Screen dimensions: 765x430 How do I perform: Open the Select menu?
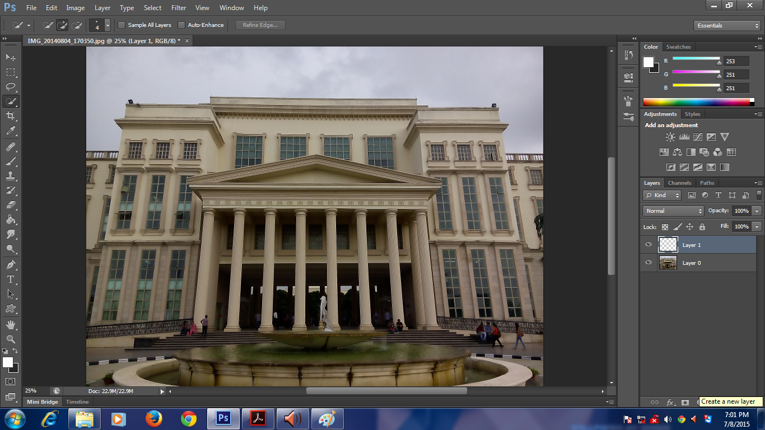(x=152, y=8)
